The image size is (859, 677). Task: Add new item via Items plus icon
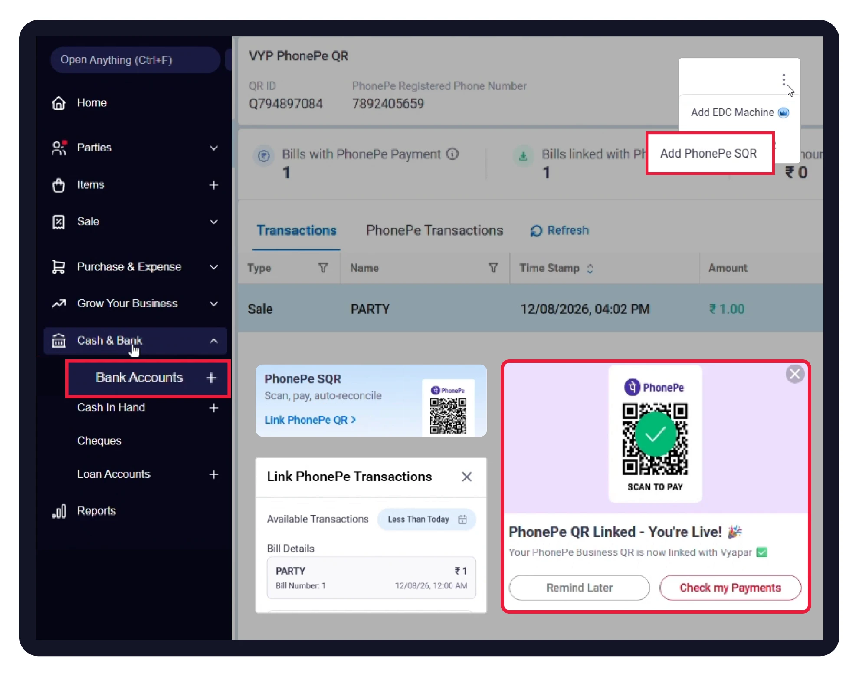pyautogui.click(x=213, y=185)
